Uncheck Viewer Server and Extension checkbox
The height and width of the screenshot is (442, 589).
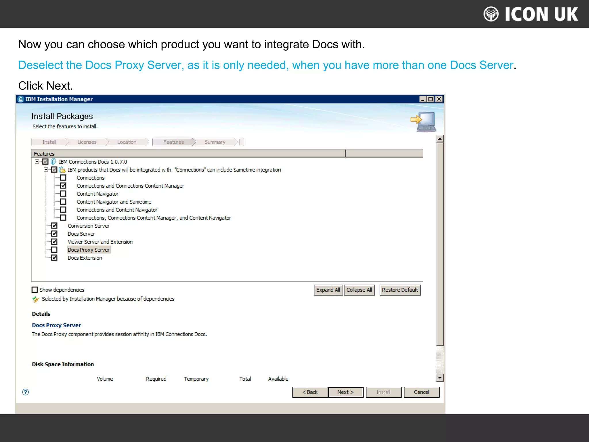[x=54, y=242]
